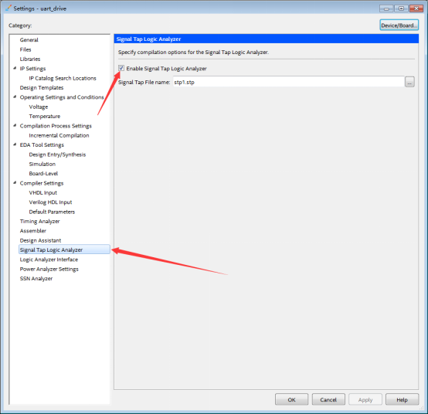428x414 pixels.
Task: Collapse Operating Settings and Conditions node
Action: pos(15,97)
